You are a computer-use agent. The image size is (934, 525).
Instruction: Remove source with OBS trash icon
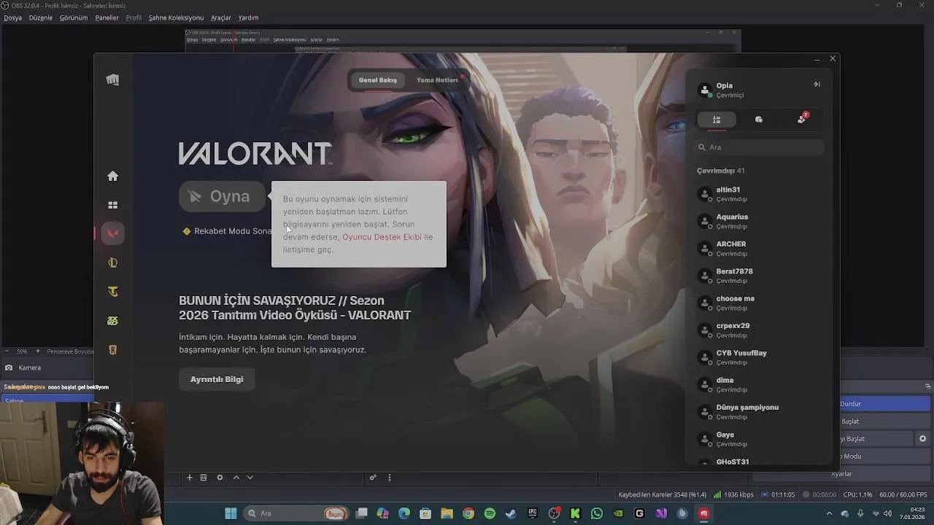pyautogui.click(x=204, y=478)
